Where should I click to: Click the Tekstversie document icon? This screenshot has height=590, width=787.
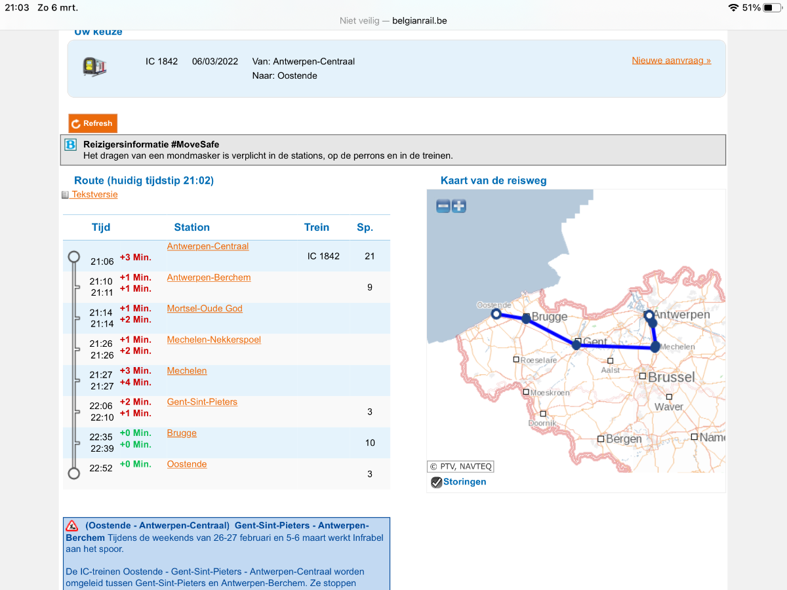click(x=65, y=195)
